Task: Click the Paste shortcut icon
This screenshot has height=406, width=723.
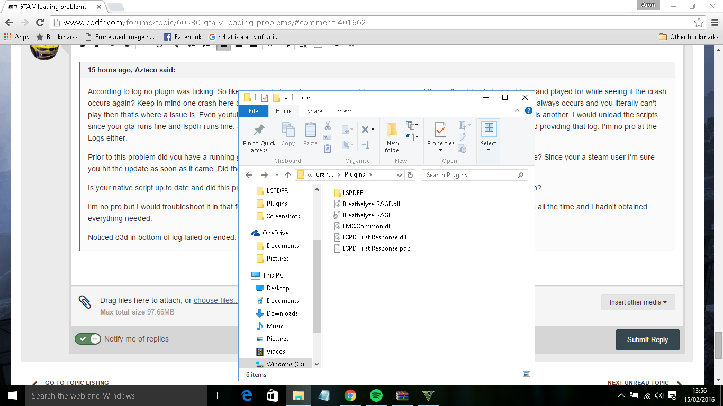Action: [328, 149]
